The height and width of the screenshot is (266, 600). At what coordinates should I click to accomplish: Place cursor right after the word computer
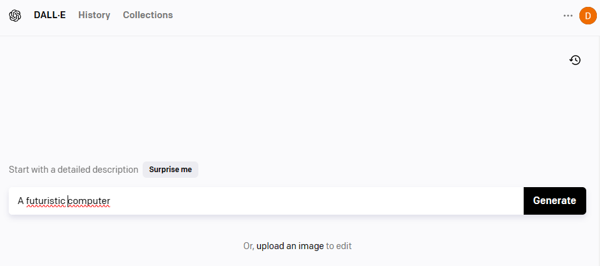coord(111,201)
